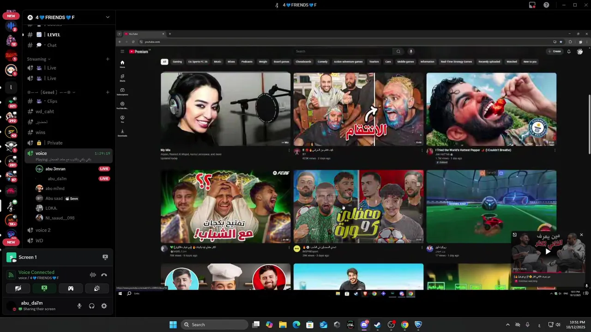
Task: Add channel to Genel category
Action: coord(108,92)
